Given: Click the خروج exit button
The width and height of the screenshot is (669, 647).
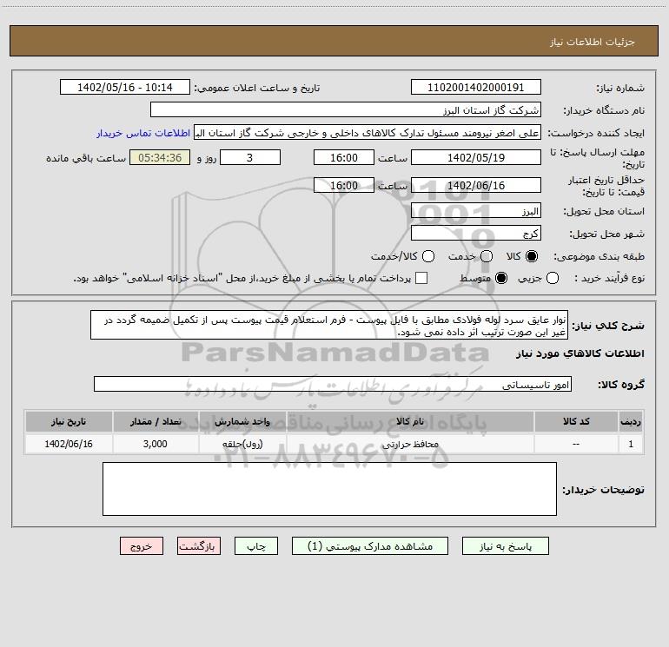Looking at the screenshot, I should (142, 546).
